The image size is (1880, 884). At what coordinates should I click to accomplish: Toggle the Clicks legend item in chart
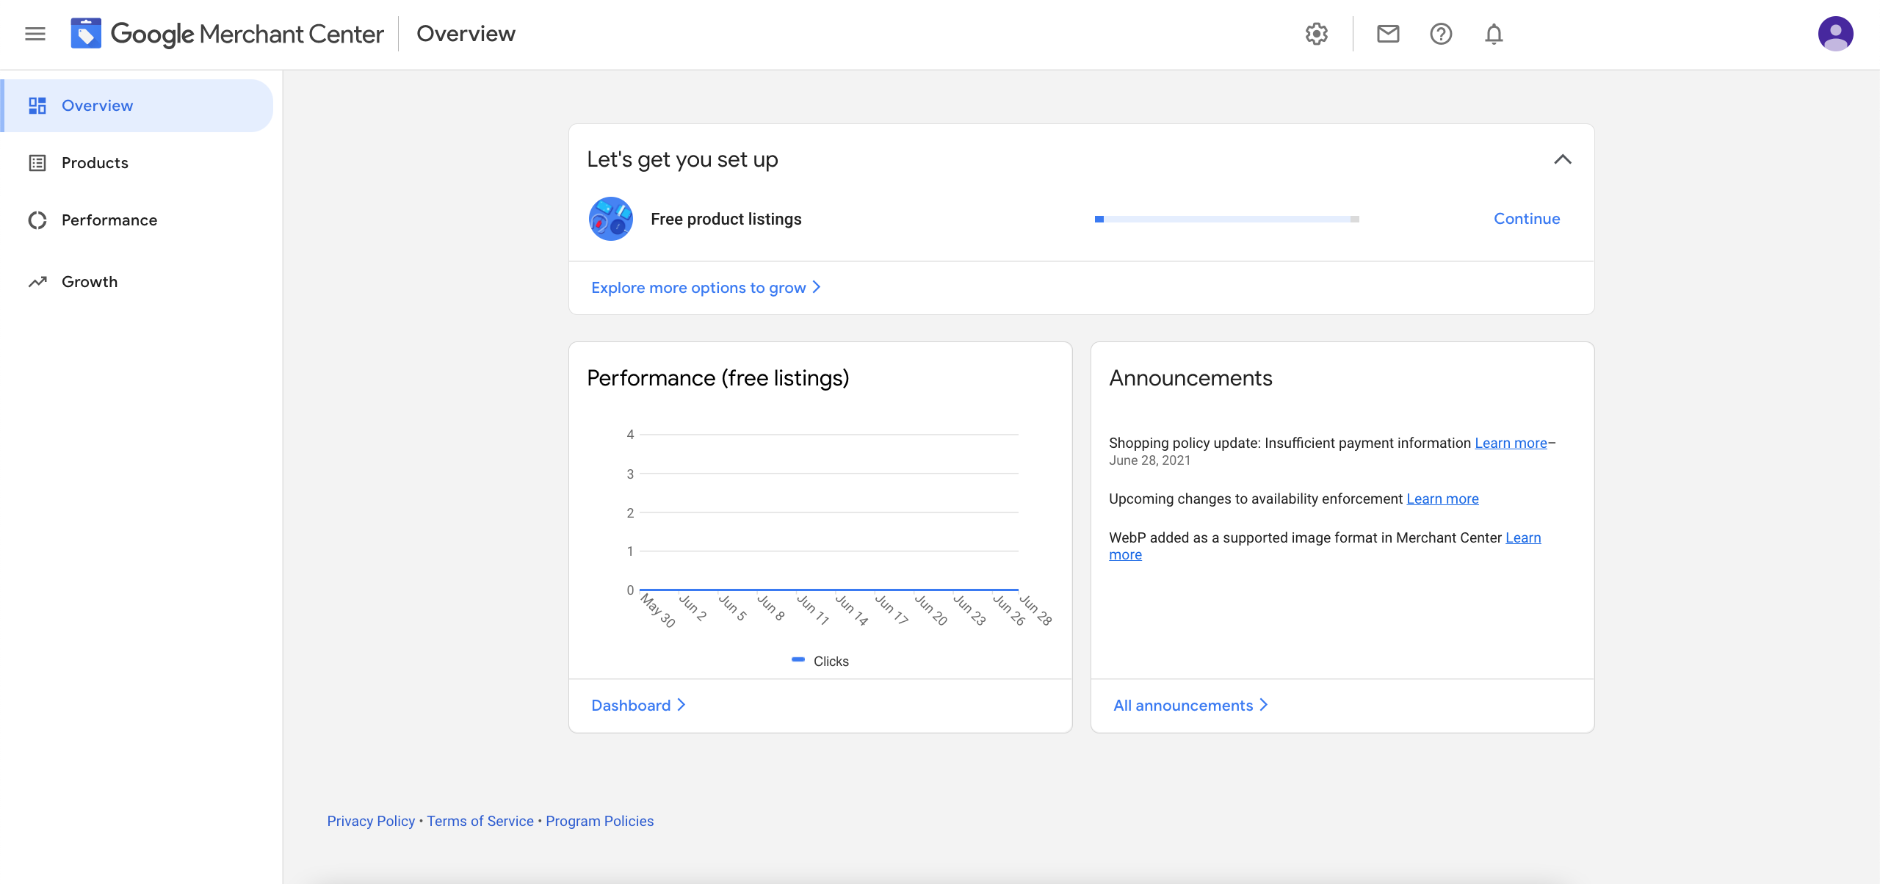click(x=820, y=661)
